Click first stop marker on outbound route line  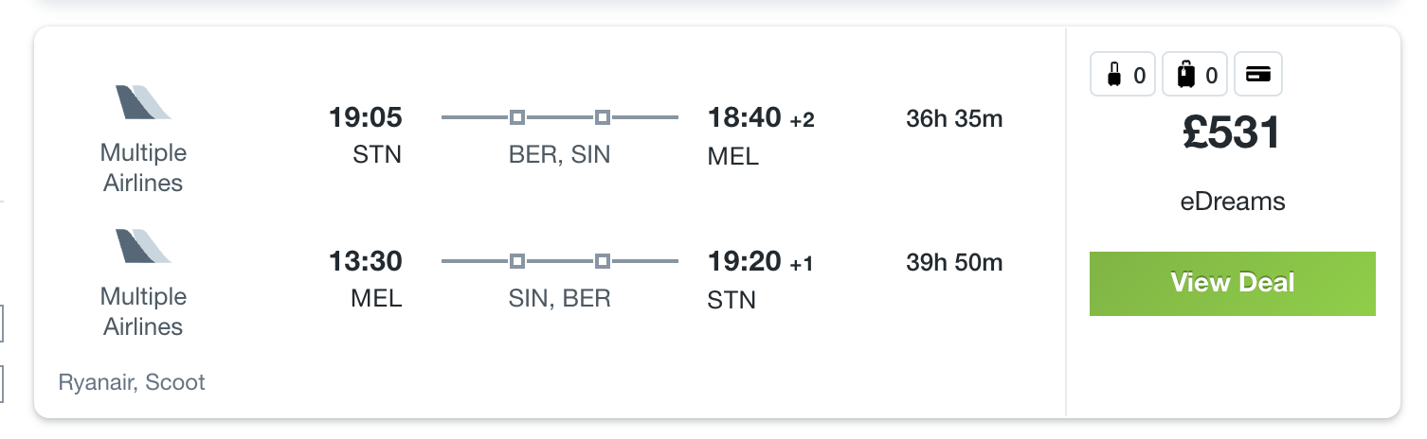517,117
